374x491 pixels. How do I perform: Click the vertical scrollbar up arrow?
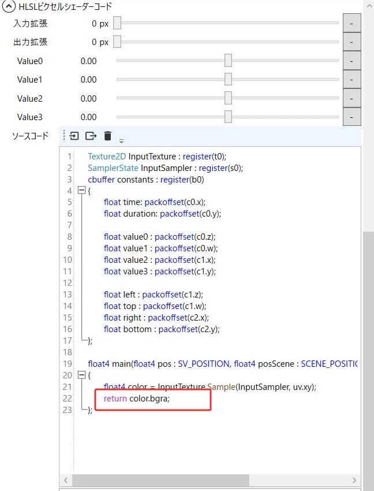(x=368, y=6)
